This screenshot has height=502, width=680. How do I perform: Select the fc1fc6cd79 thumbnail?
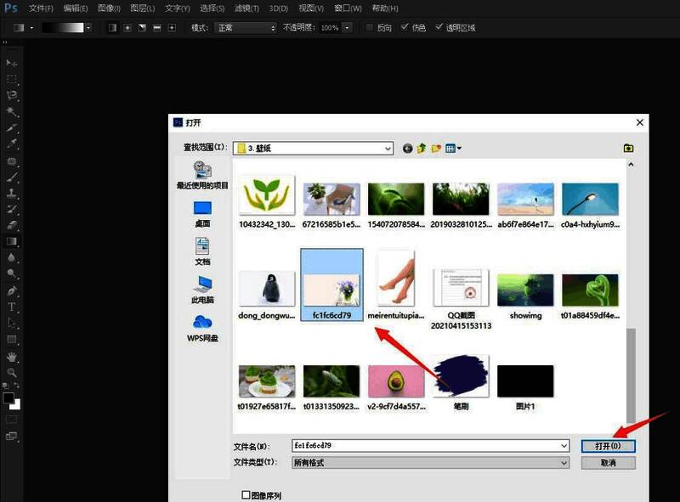[331, 285]
